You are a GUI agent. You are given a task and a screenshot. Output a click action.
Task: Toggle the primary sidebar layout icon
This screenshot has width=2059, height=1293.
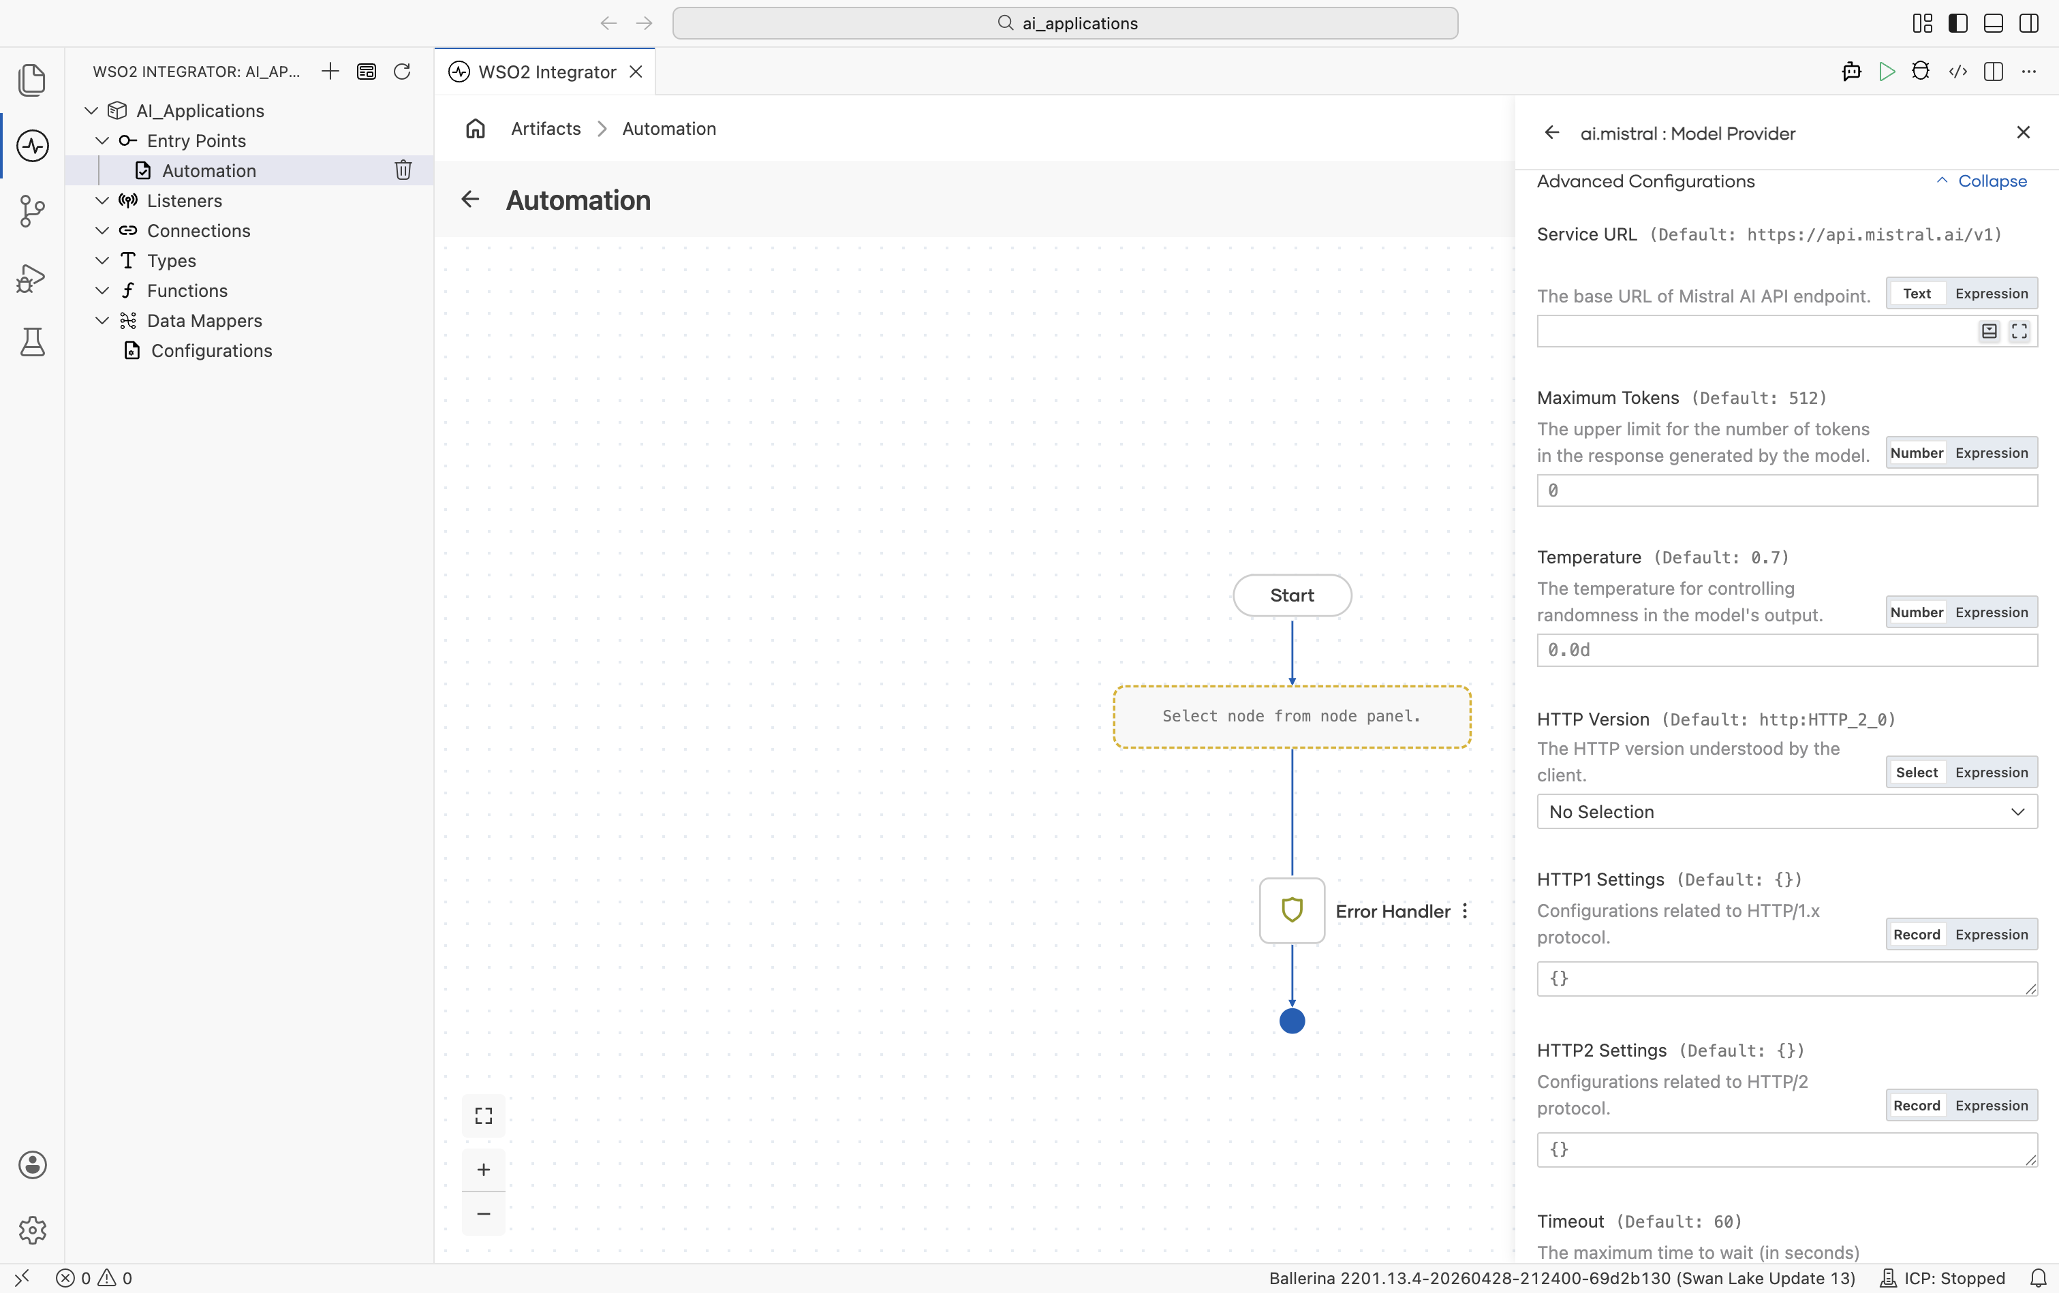tap(1957, 23)
